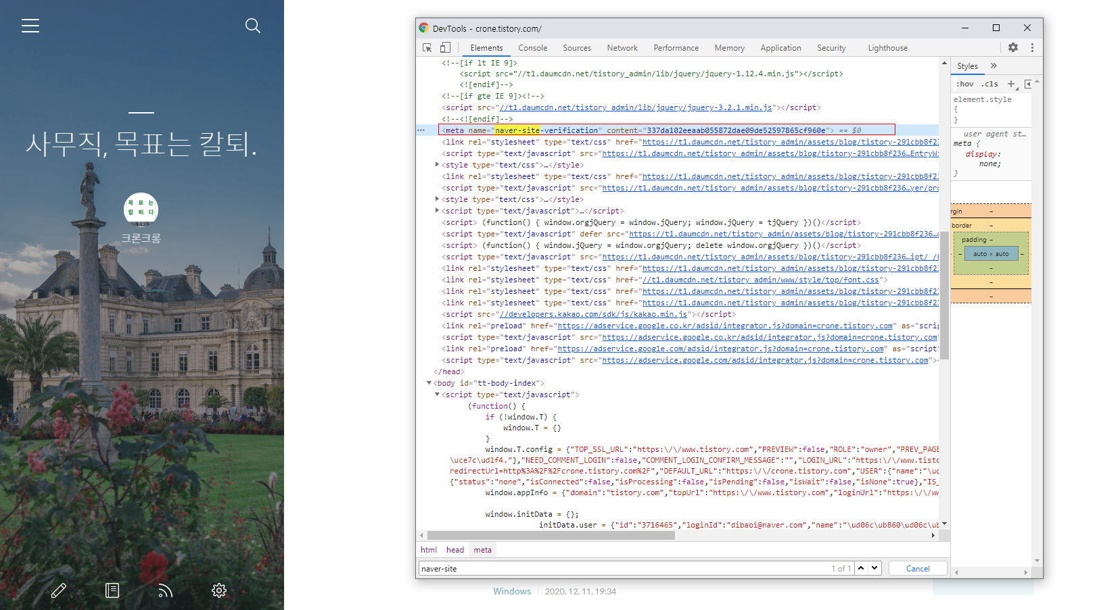Toggle the :hov element state button
Screen dimensions: 1097x610
pos(965,84)
